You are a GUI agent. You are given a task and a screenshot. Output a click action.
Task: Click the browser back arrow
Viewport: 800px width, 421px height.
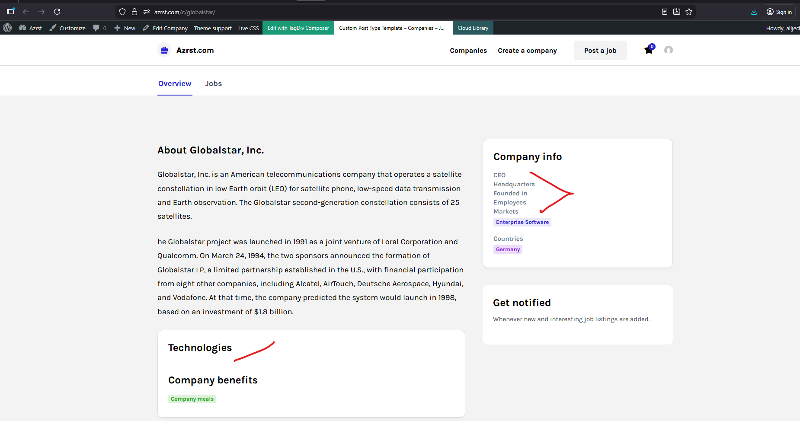pos(26,12)
